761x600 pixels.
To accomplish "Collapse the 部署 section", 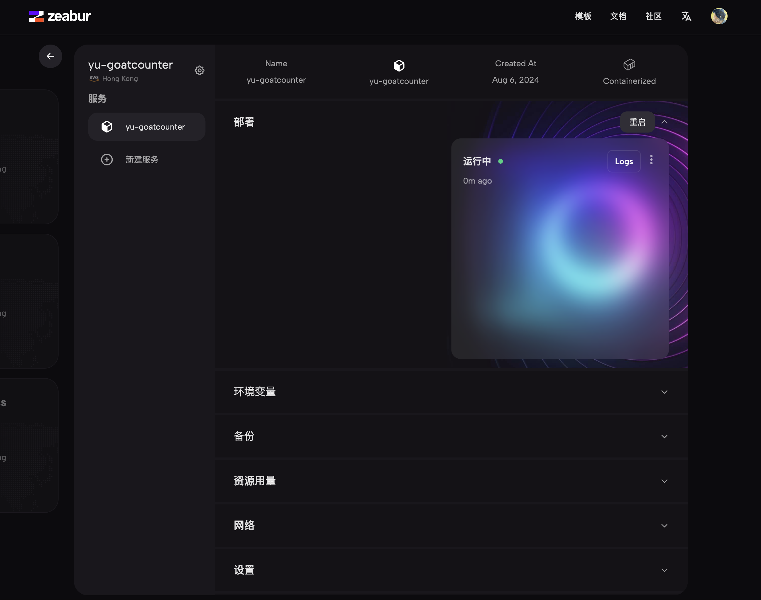I will point(664,122).
